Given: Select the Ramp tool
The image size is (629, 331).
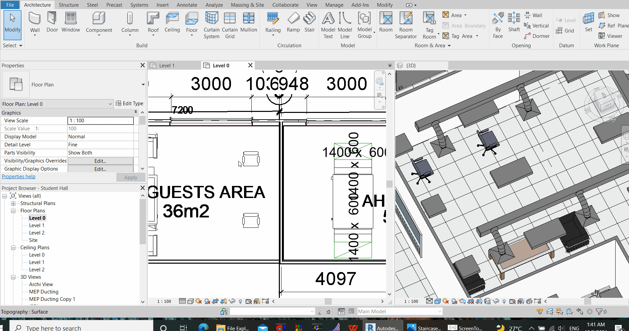Looking at the screenshot, I should (x=293, y=22).
